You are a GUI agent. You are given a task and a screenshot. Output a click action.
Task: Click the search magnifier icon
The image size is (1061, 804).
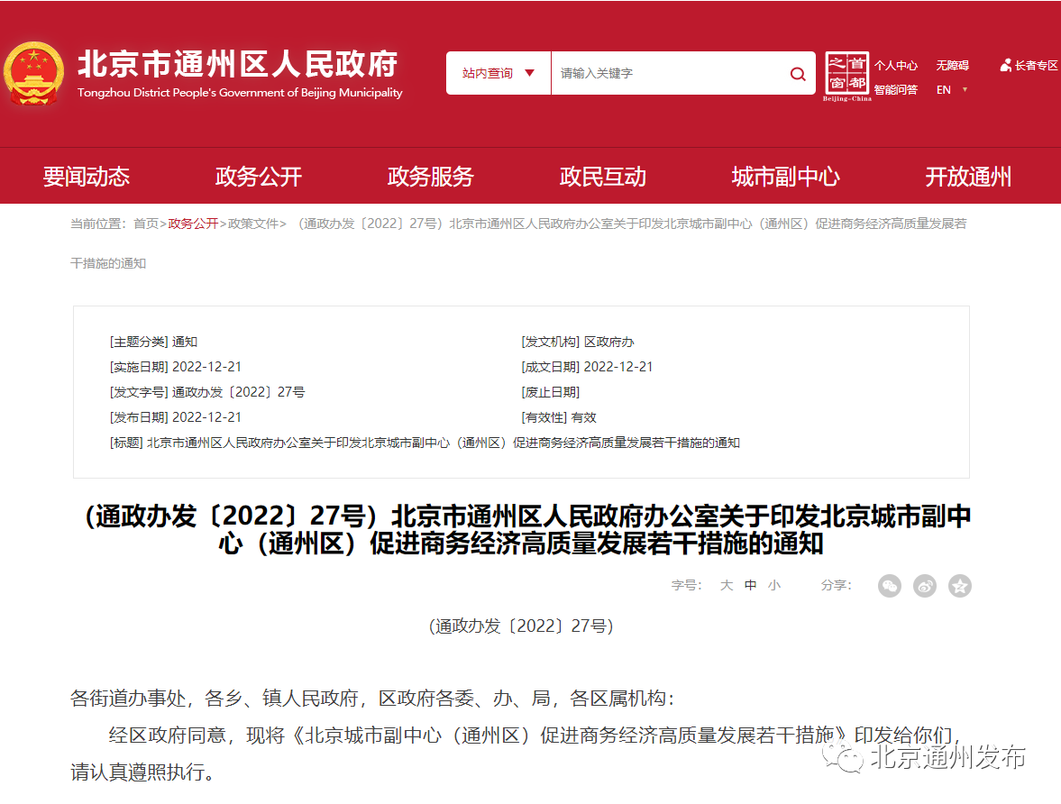point(798,74)
